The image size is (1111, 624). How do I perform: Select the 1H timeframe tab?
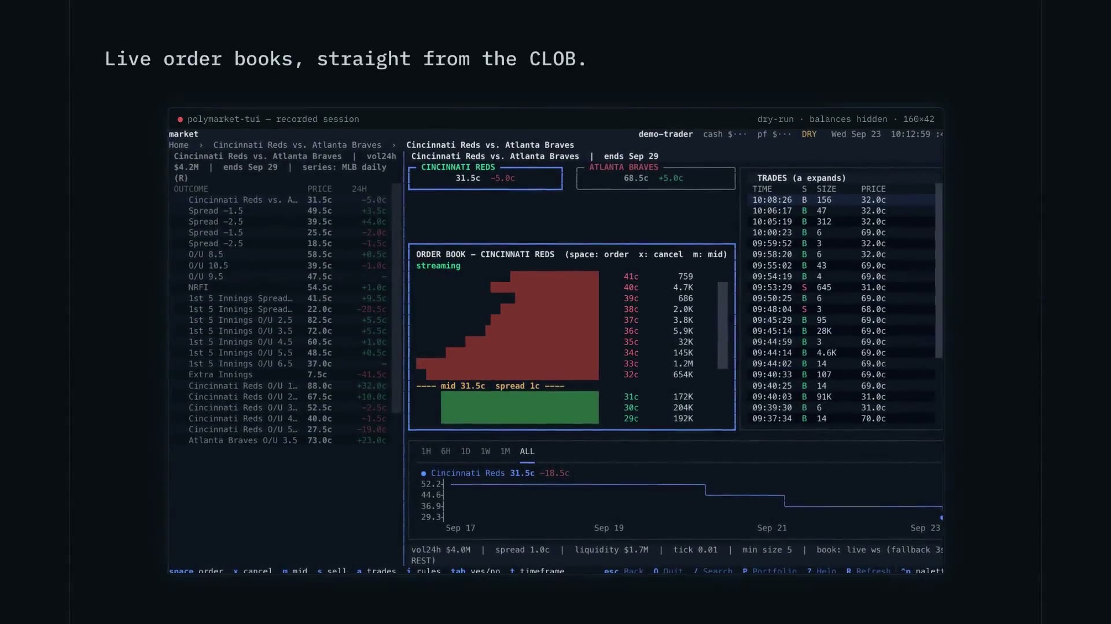(x=426, y=451)
